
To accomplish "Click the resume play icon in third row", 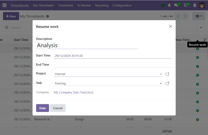I will point(197,66).
